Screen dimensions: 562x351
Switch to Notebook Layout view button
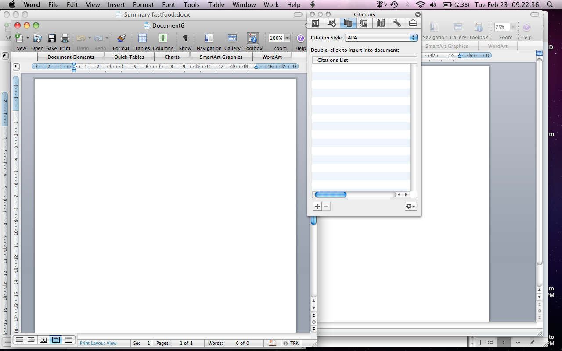(x=68, y=340)
